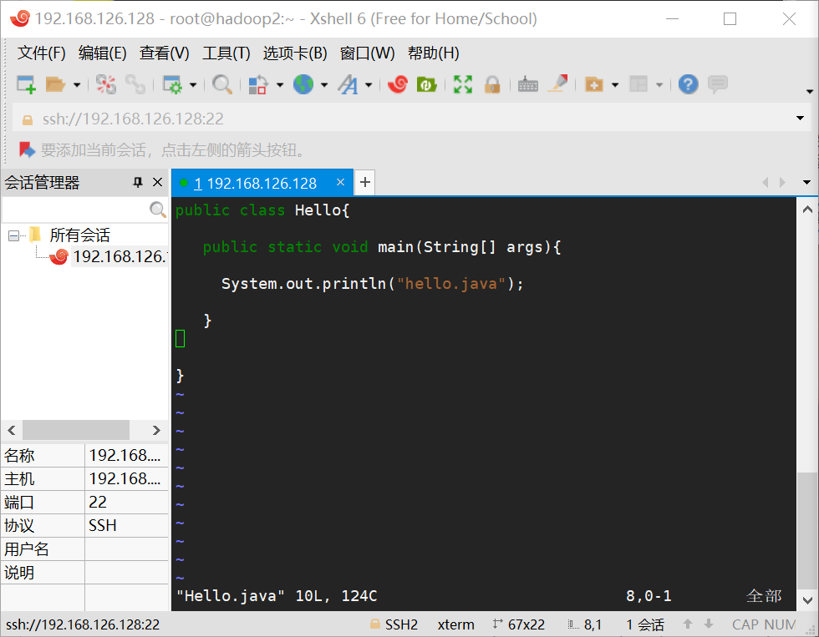Close the 会话管理器 panel
This screenshot has width=819, height=637.
[x=157, y=182]
